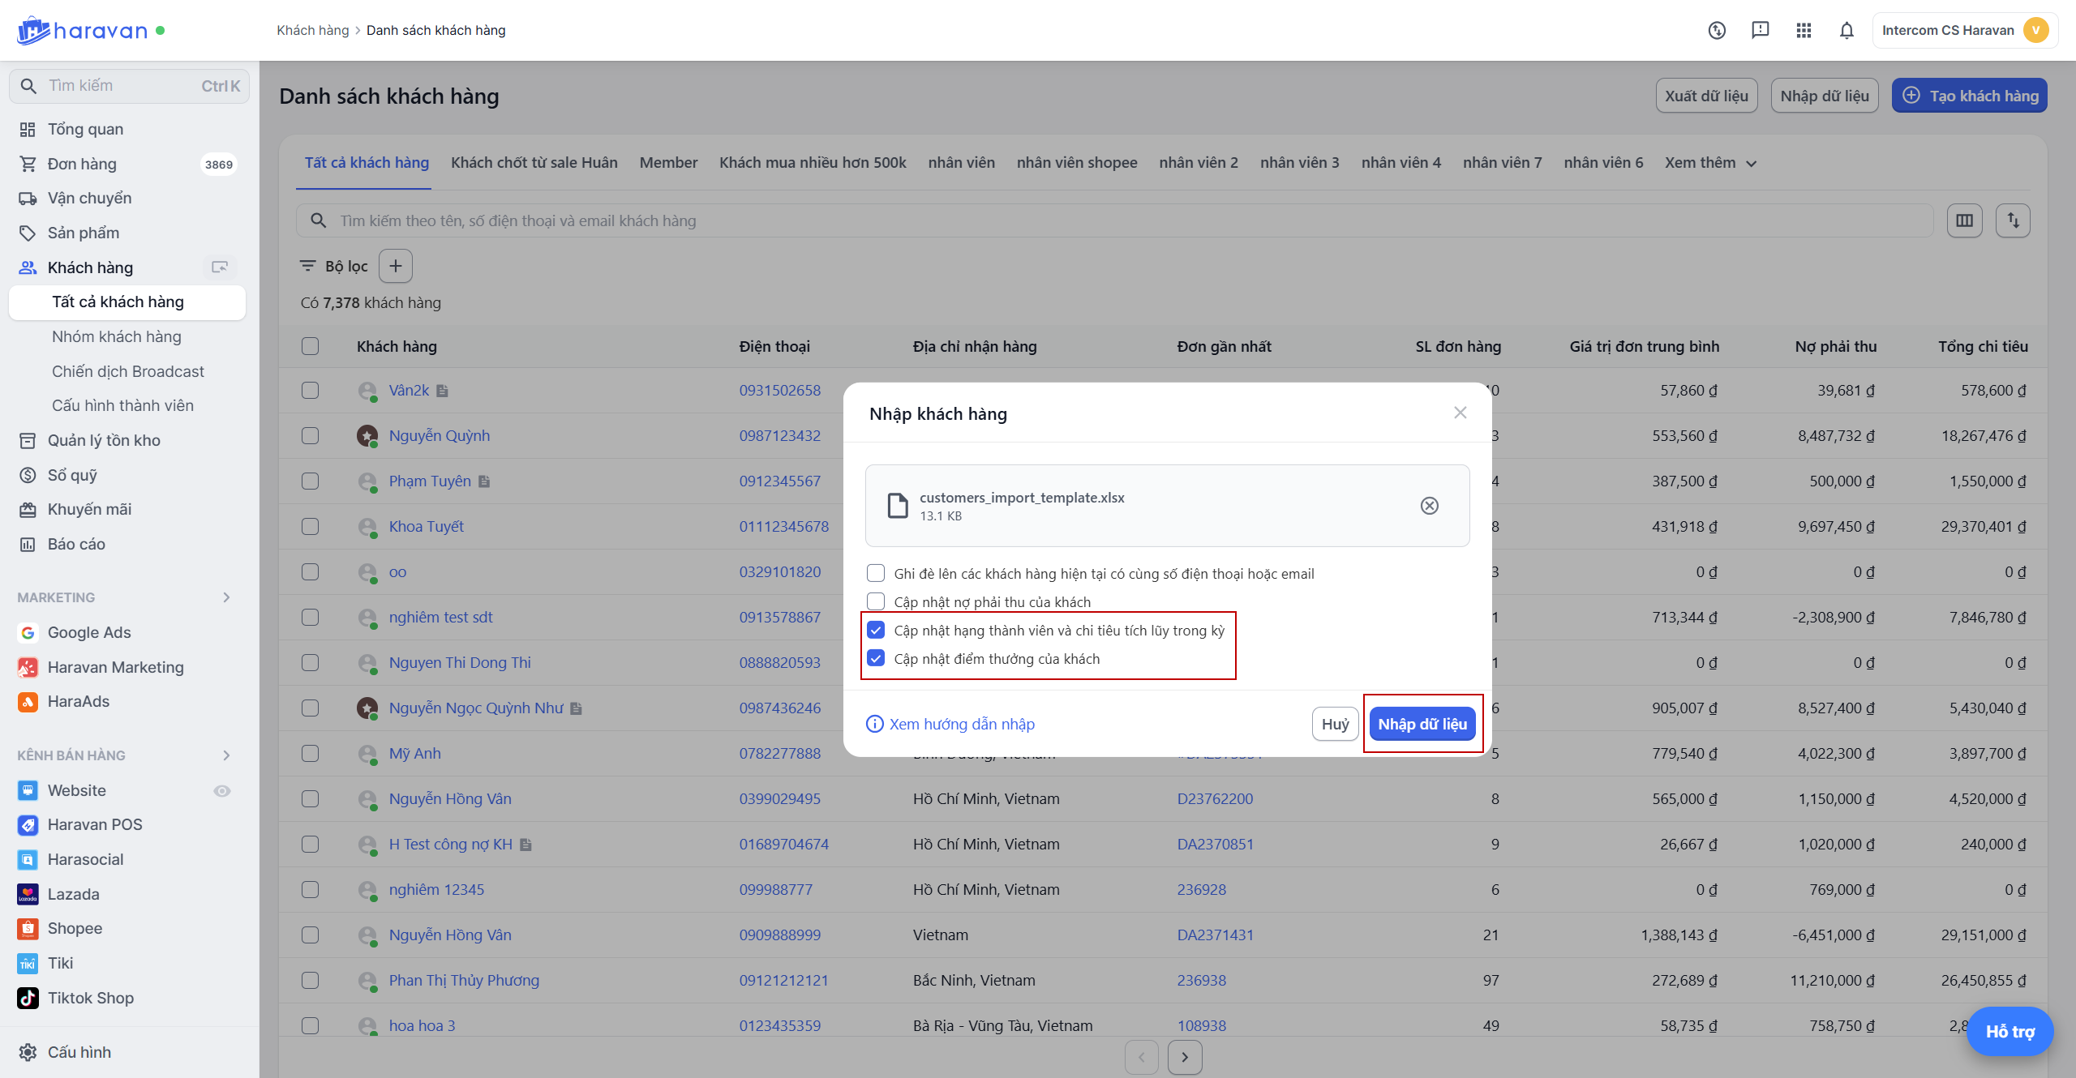Open Nhóm khách hàng in sidebar
Screen dimensions: 2076x1078
coord(117,336)
